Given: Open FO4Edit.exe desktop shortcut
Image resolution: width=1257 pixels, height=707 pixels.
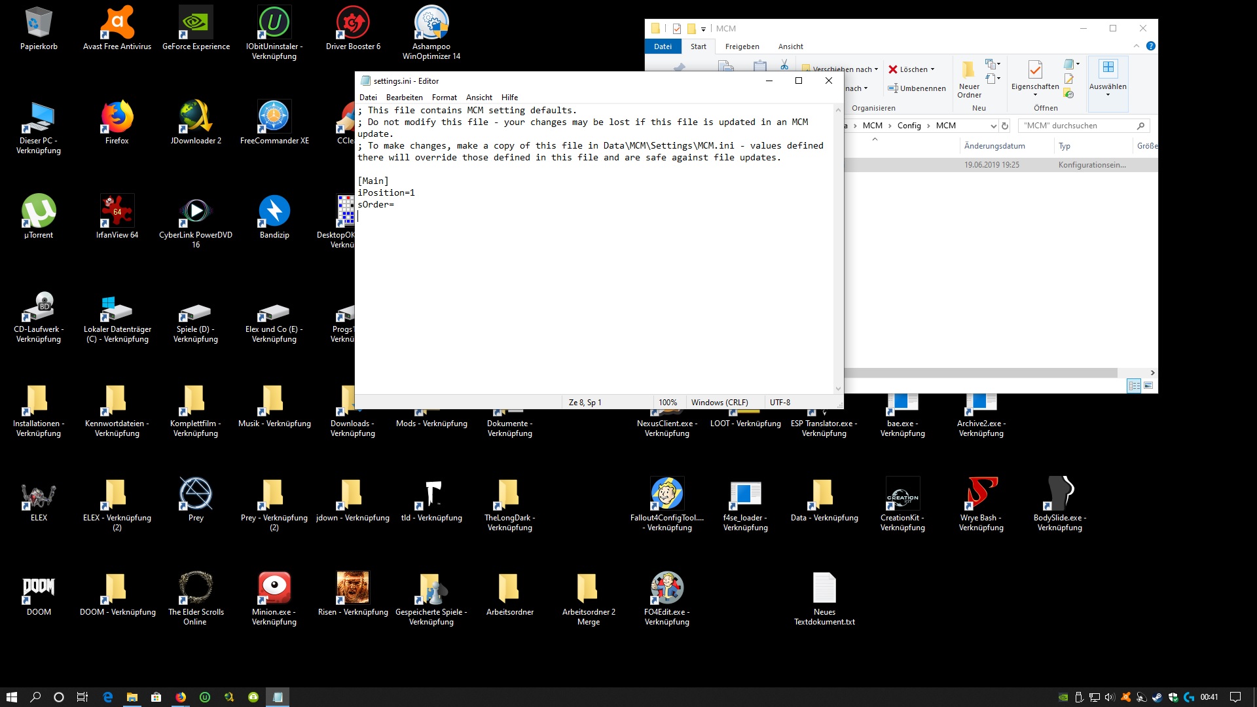Looking at the screenshot, I should pos(666,587).
